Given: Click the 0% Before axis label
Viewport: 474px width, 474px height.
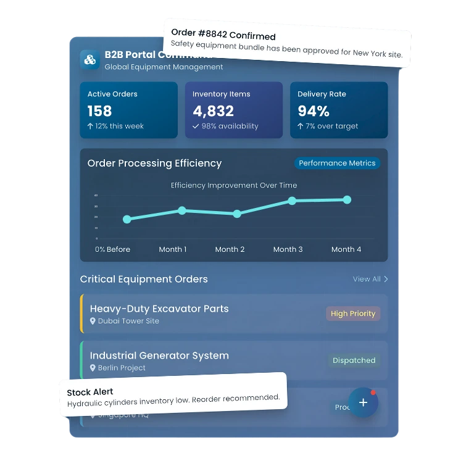Looking at the screenshot, I should coord(112,249).
